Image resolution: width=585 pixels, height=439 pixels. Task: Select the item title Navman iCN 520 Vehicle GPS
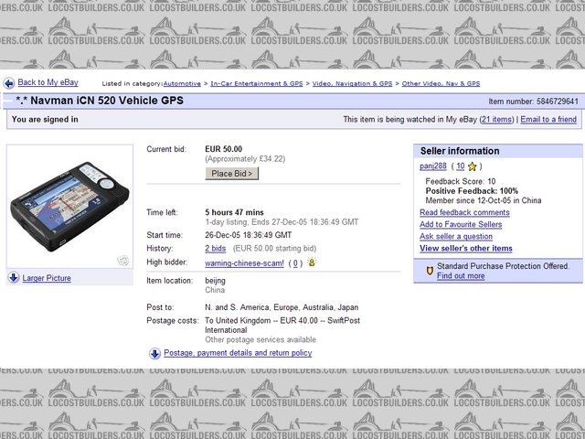[107, 101]
